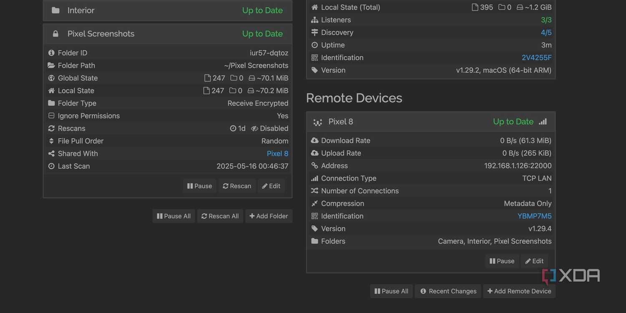Screen dimensions: 626x313
Task: Click the clock icon next to Last Scan
Action: (x=51, y=166)
